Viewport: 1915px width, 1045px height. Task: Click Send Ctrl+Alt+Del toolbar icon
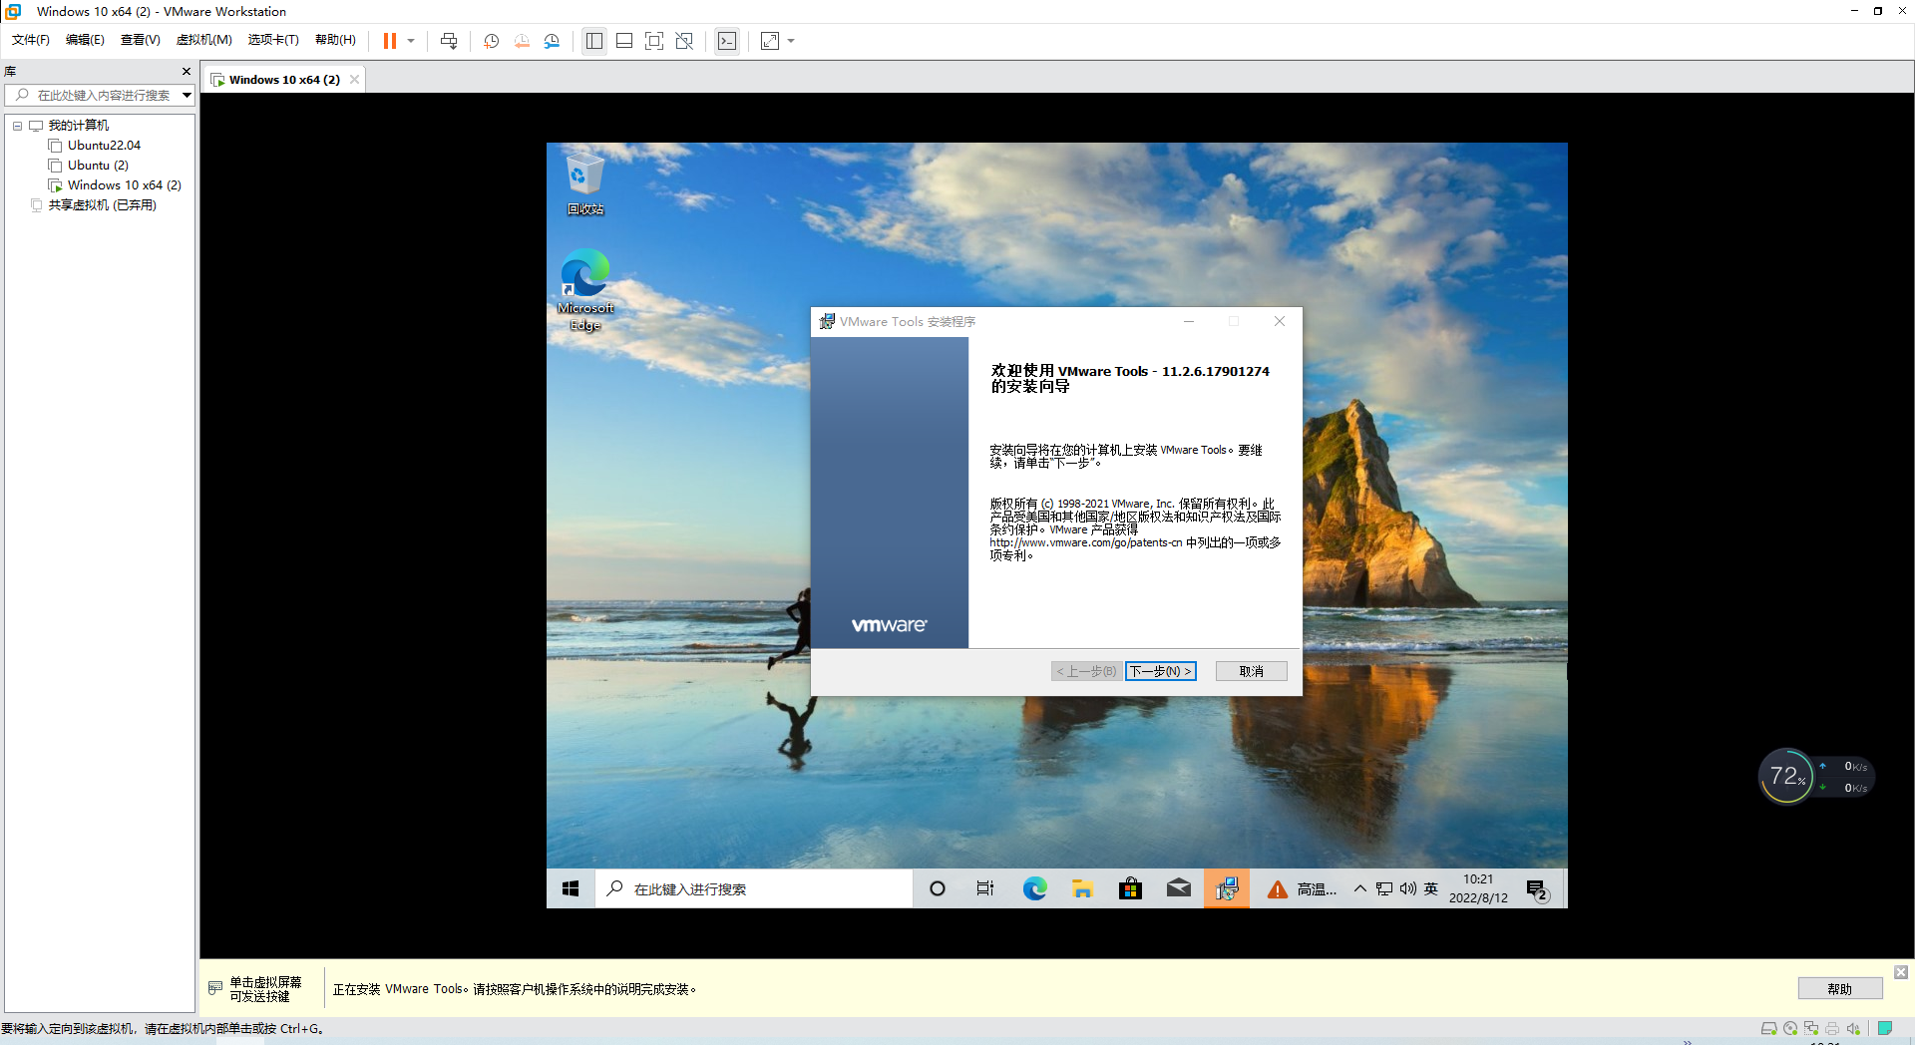click(x=449, y=41)
